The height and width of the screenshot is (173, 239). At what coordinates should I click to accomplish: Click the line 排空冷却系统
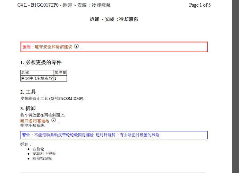pyautogui.click(x=33, y=126)
